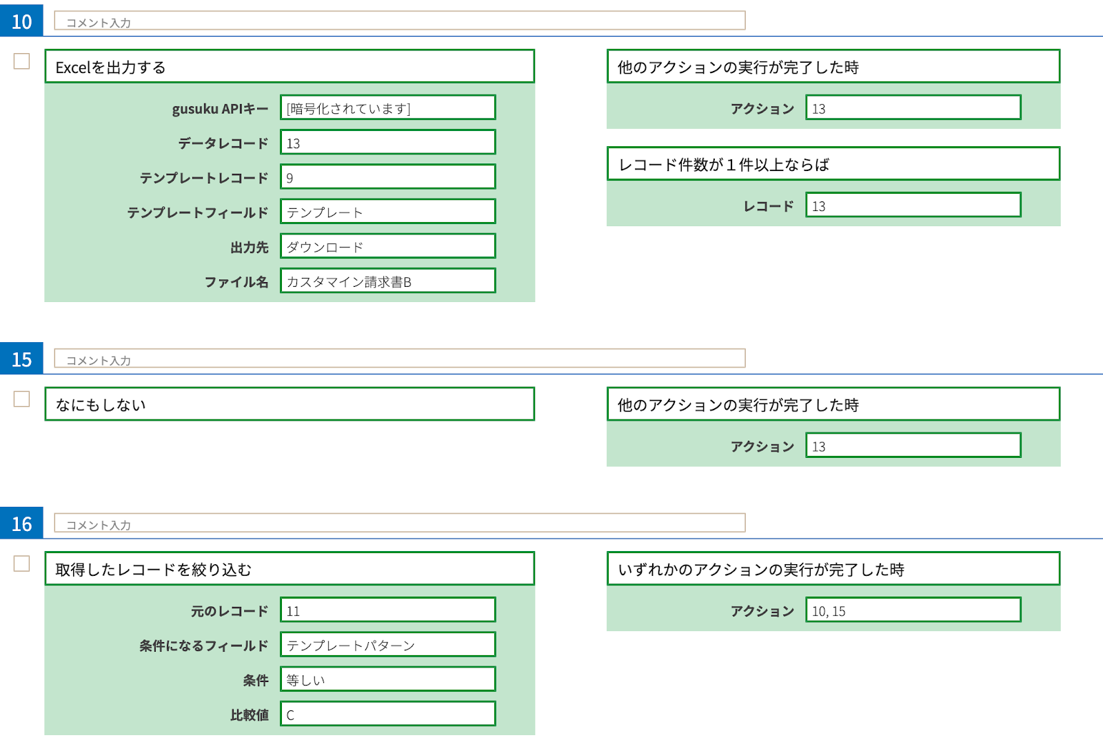
Task: Click the '比較値' label
Action: [x=250, y=715]
